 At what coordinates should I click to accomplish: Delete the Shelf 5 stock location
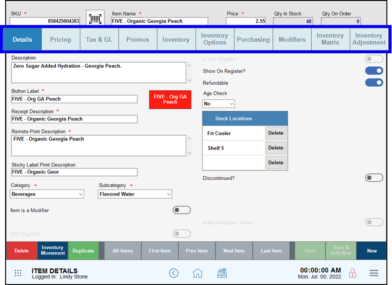pyautogui.click(x=276, y=147)
